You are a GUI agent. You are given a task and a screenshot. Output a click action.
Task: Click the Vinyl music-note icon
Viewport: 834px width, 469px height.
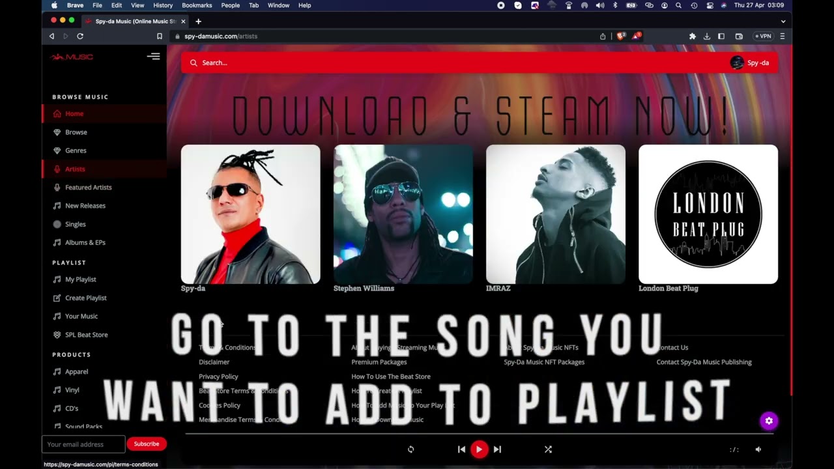(x=57, y=390)
